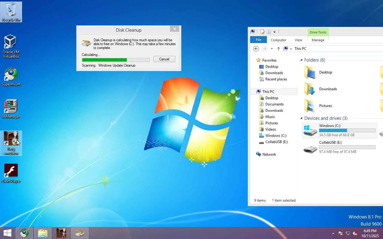Click the '1 item selected' status text

tap(284, 200)
